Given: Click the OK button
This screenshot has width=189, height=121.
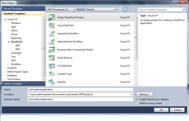Looking at the screenshot, I should pos(161,110).
